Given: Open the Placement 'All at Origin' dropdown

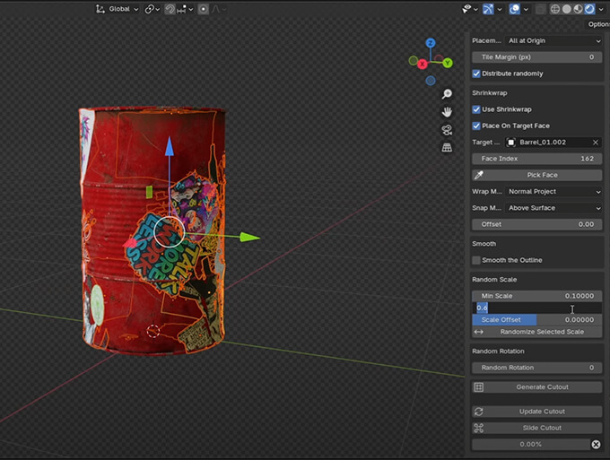Looking at the screenshot, I should click(554, 41).
